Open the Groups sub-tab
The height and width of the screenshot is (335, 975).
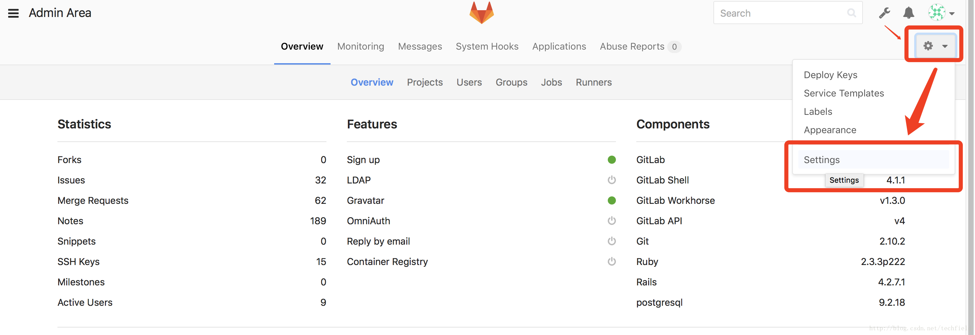511,83
